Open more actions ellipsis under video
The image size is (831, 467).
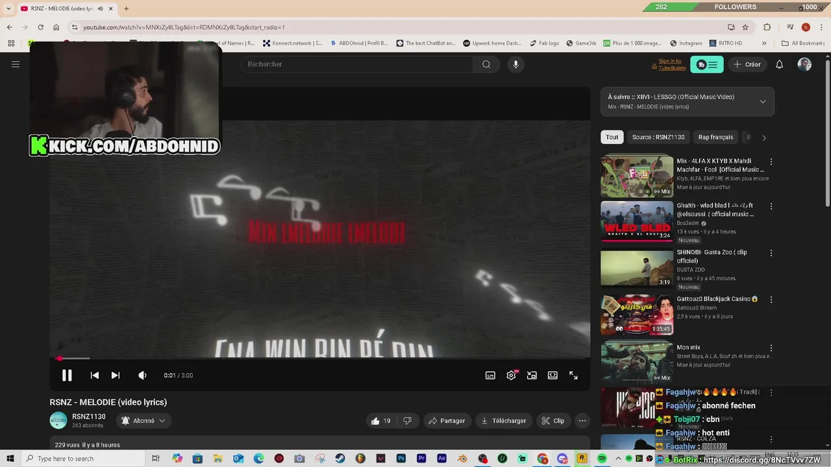click(x=582, y=421)
